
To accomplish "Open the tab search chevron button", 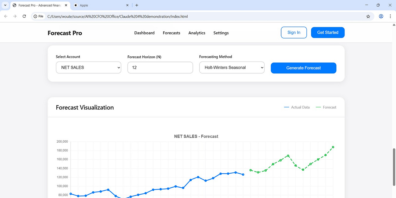I will [x=5, y=5].
